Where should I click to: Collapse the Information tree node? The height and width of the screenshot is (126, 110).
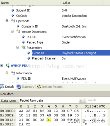[7, 73]
